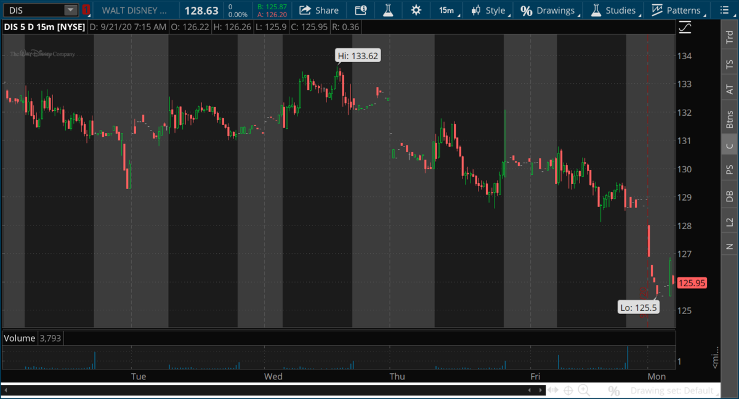Open the Style dropdown menu
Screen dimensions: 739x399
pyautogui.click(x=490, y=10)
